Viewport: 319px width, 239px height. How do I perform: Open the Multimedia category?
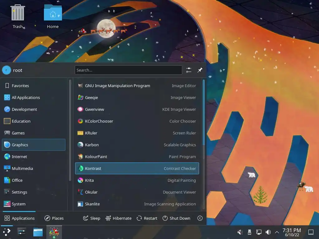(34, 168)
